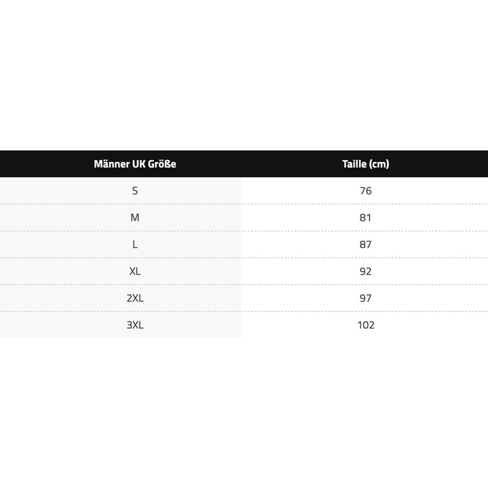The image size is (488, 488).
Task: Click the Männer UK Größe column header
Action: (134, 164)
